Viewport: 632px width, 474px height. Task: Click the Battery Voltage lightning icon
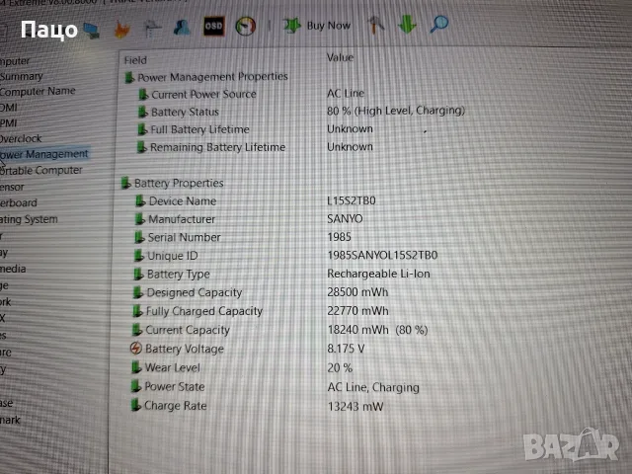coord(136,349)
